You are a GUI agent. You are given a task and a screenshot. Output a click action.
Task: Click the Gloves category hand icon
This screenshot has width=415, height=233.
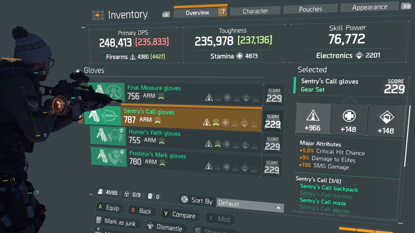click(78, 71)
